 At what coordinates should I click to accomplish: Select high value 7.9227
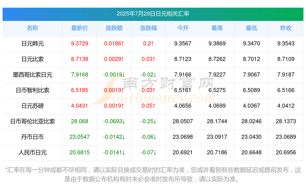click(x=217, y=75)
